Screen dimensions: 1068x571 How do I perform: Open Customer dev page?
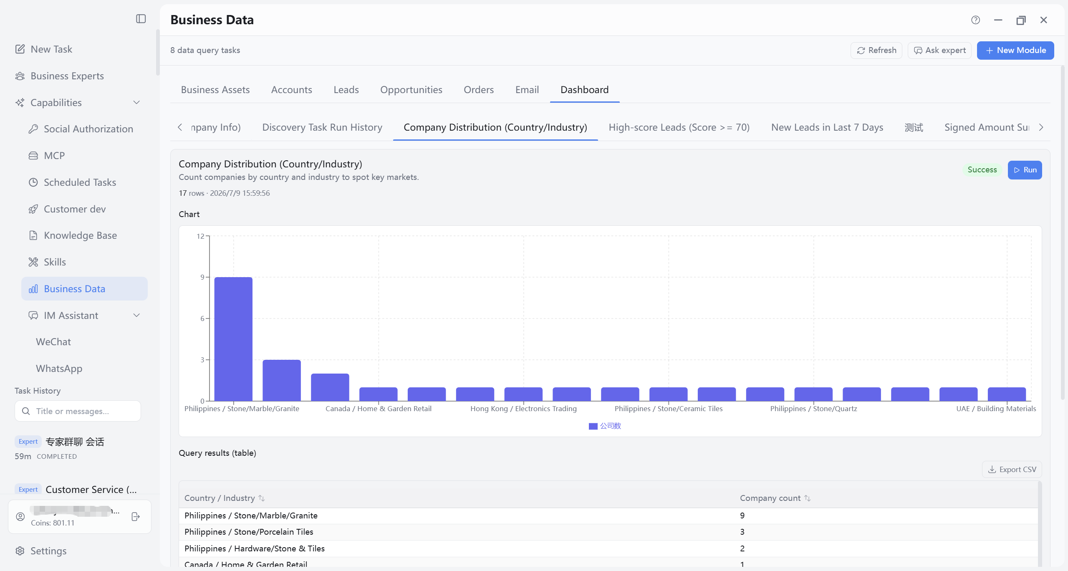[67, 209]
